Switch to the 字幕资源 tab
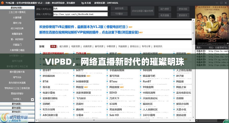Viewport: 229px width, 123px height. coord(111,46)
